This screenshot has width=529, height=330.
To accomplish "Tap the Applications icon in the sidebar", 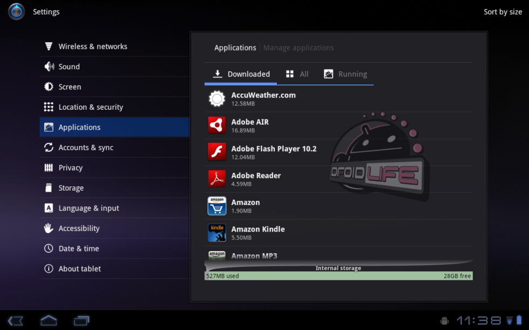I will [49, 127].
